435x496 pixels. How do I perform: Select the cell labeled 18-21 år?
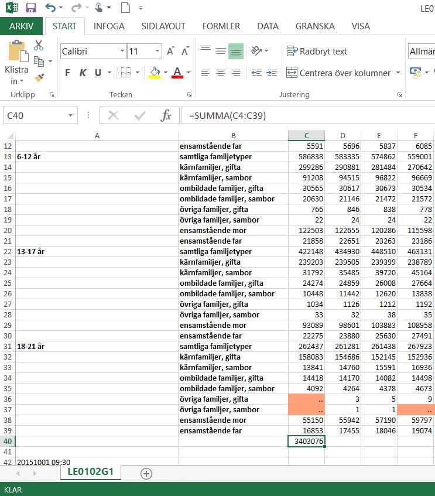pos(97,346)
